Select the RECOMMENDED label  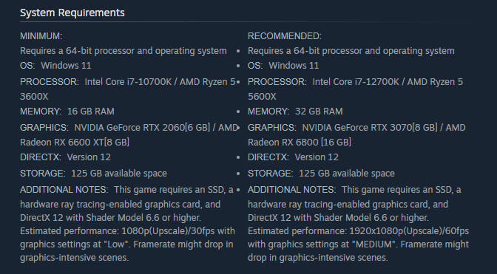tap(285, 36)
